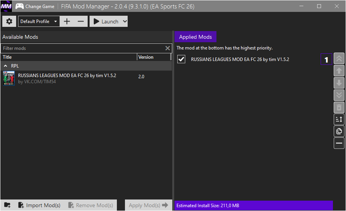Click the copy mod list icon
The image size is (346, 211).
tap(339, 131)
